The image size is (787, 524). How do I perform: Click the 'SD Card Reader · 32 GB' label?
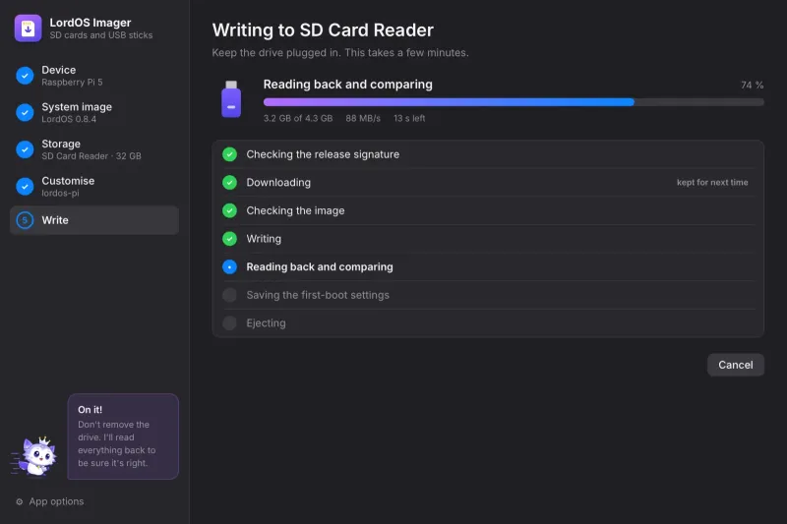(x=91, y=156)
